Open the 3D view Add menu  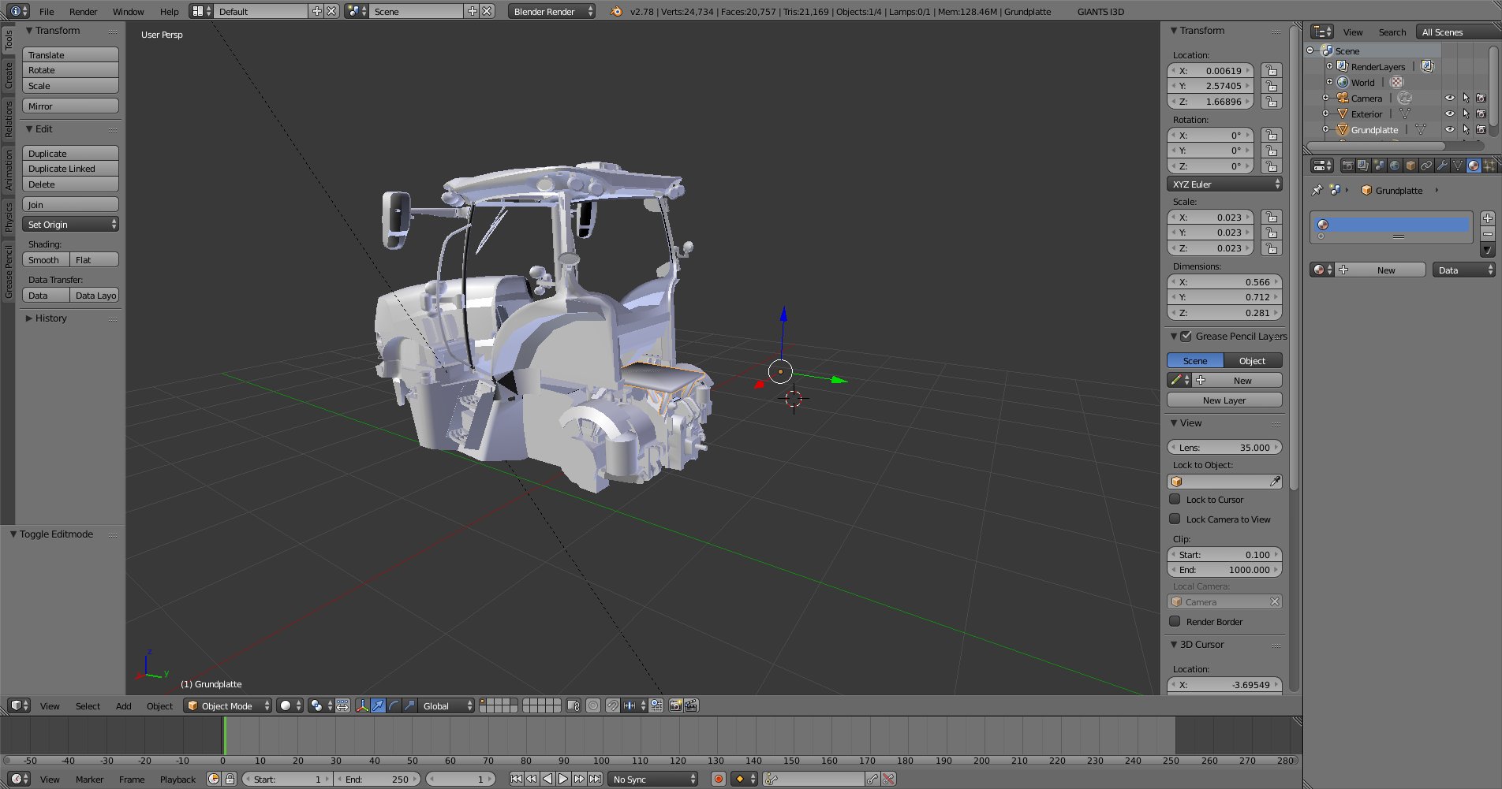point(124,705)
